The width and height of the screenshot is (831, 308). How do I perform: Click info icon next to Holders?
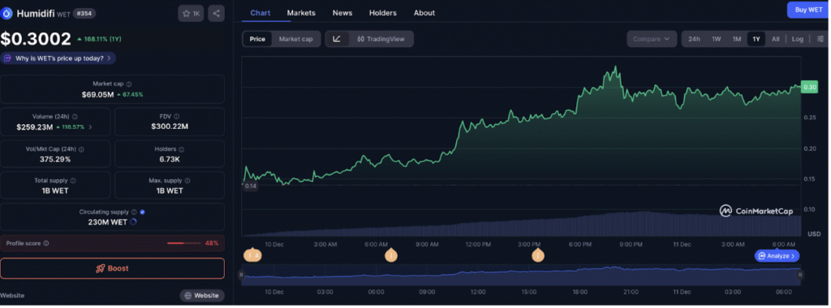click(181, 150)
